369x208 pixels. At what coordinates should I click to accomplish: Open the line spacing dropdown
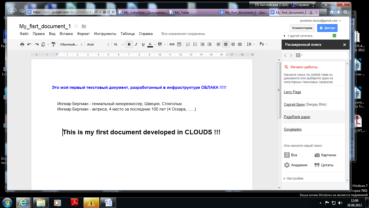[x=250, y=44]
